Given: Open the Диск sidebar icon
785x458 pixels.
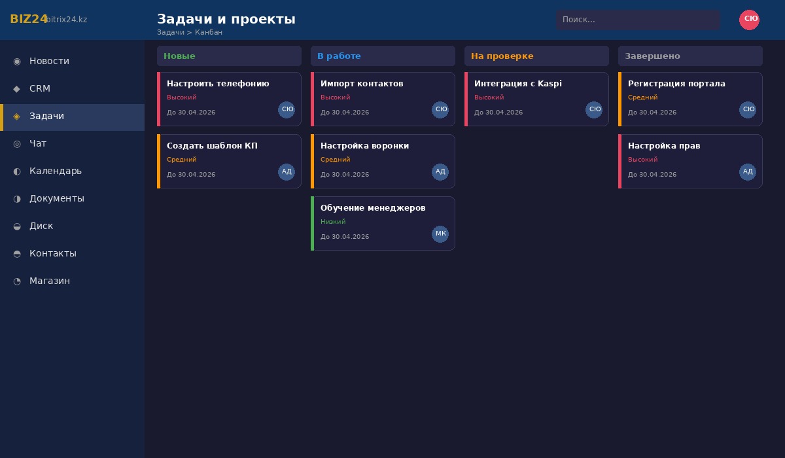Looking at the screenshot, I should (17, 226).
